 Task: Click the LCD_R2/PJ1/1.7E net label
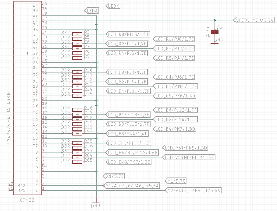pyautogui.click(x=127, y=44)
